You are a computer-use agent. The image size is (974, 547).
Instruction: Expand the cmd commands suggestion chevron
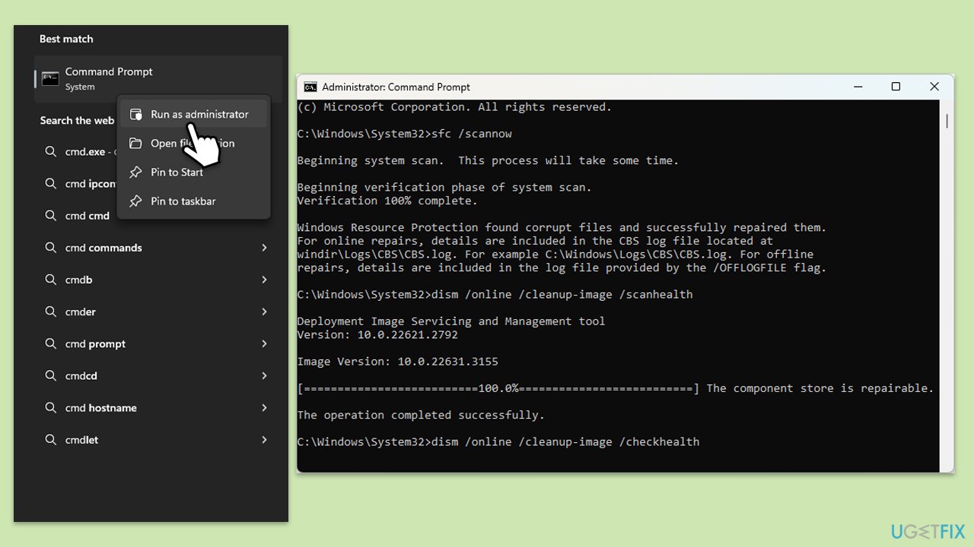(x=264, y=248)
